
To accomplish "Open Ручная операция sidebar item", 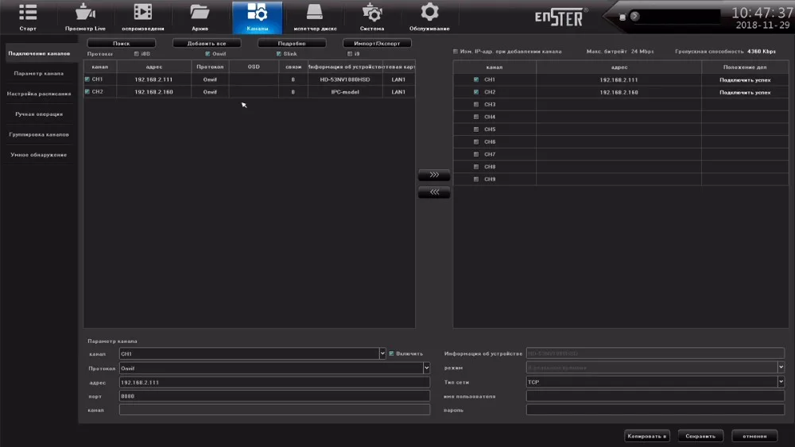I will pyautogui.click(x=39, y=114).
